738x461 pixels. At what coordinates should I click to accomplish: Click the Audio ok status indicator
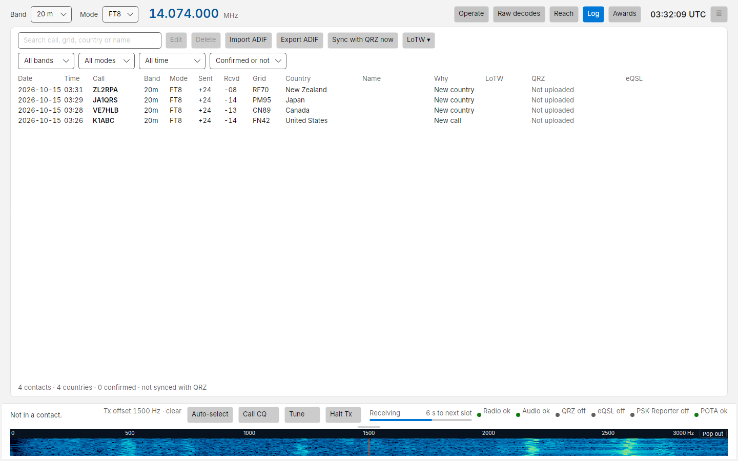pos(532,411)
